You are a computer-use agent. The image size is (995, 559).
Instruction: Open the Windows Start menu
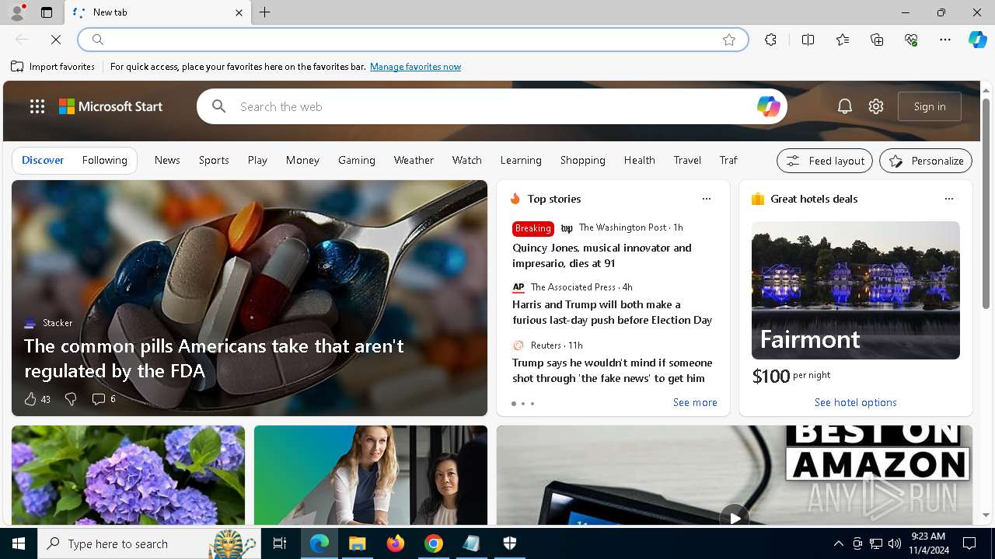coord(19,543)
